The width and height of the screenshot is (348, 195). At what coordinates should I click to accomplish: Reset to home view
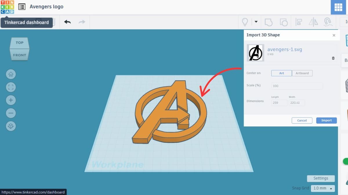[x=11, y=74]
